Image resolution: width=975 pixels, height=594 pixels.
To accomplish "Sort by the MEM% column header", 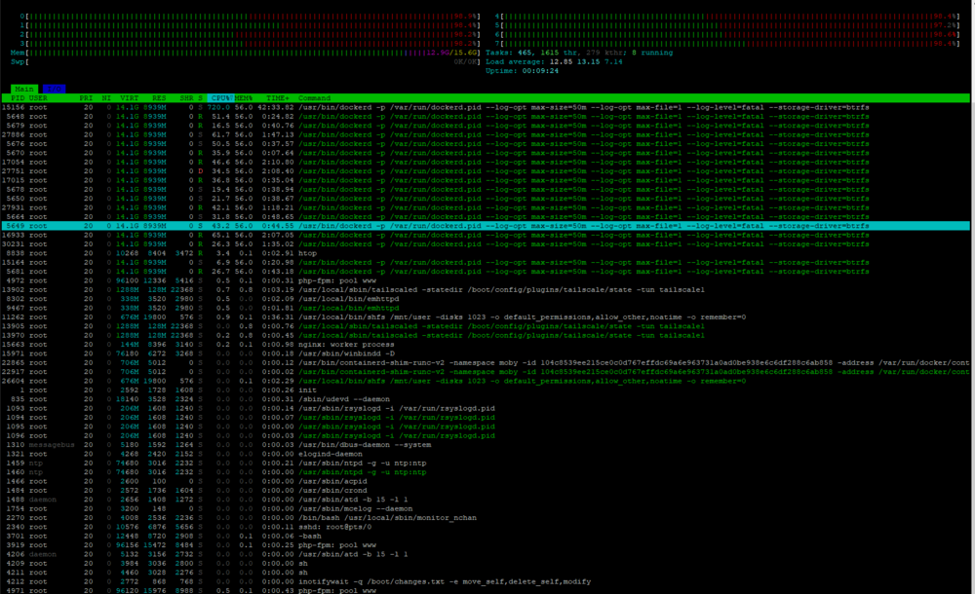I will click(244, 98).
